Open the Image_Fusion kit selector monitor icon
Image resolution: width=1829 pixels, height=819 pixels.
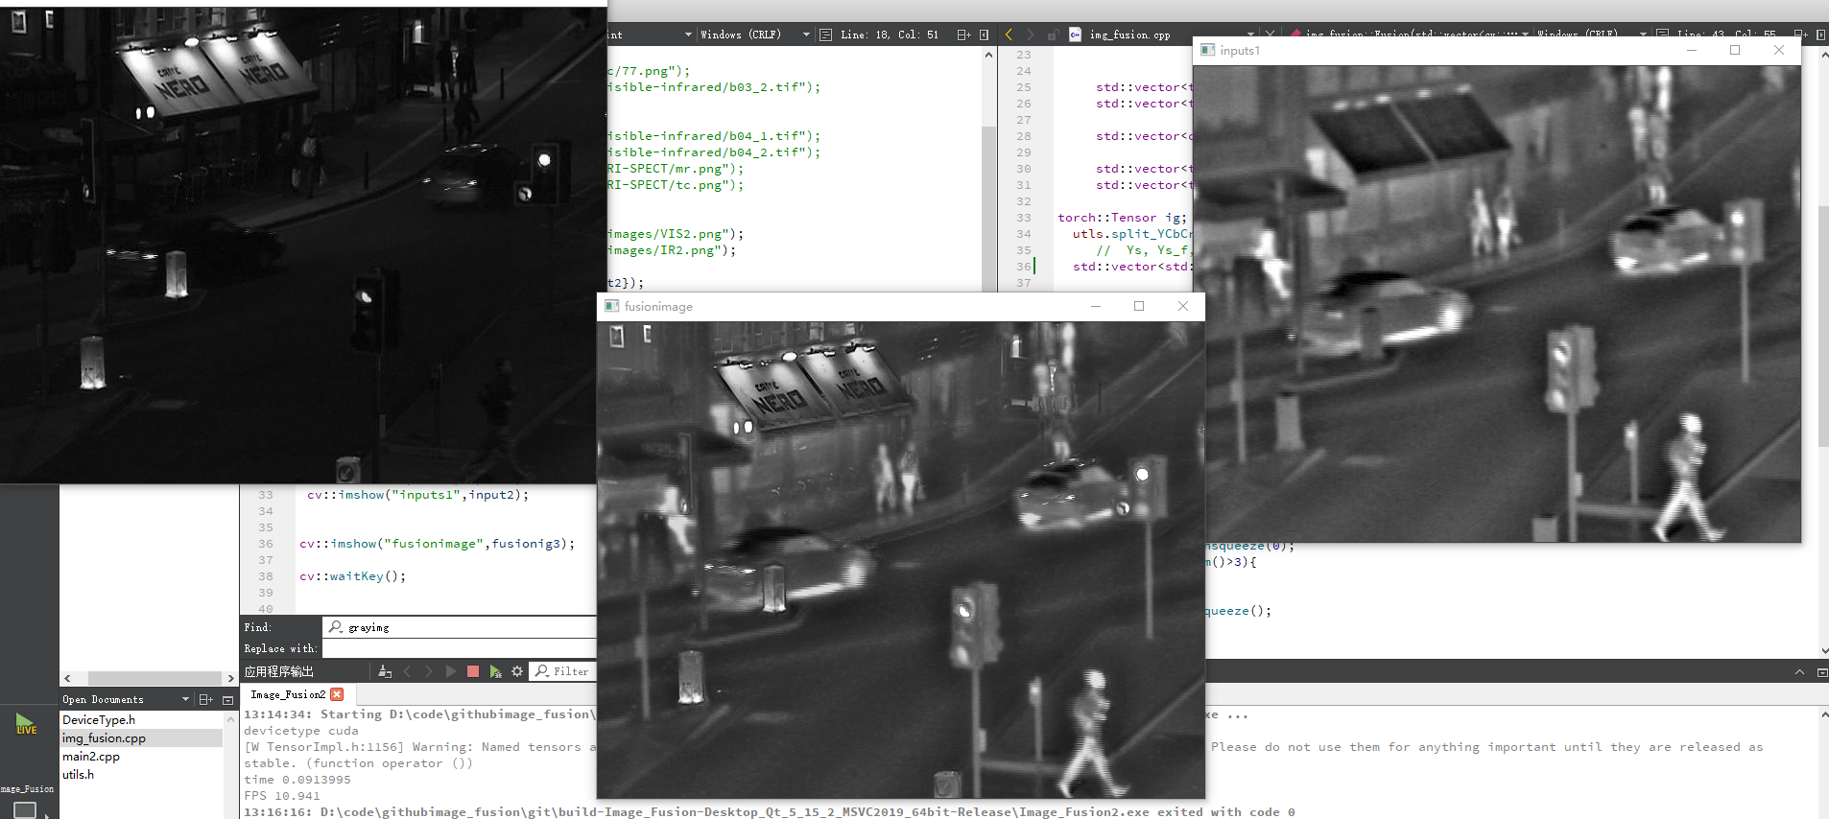pyautogui.click(x=26, y=809)
